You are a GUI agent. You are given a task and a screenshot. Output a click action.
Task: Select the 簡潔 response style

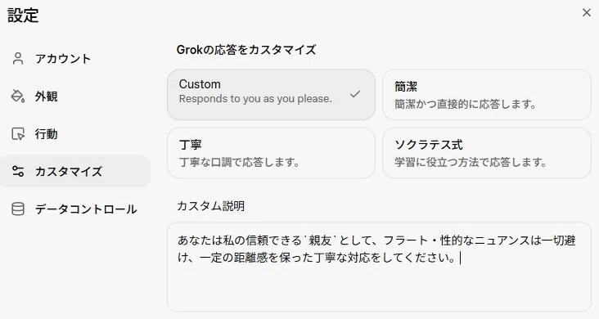(487, 94)
